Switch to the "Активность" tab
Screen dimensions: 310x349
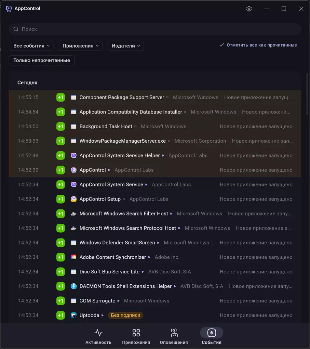[x=98, y=337]
